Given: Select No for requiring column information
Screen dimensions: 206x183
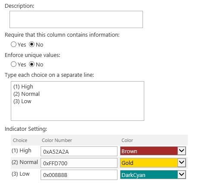Looking at the screenshot, I should pos(32,44).
